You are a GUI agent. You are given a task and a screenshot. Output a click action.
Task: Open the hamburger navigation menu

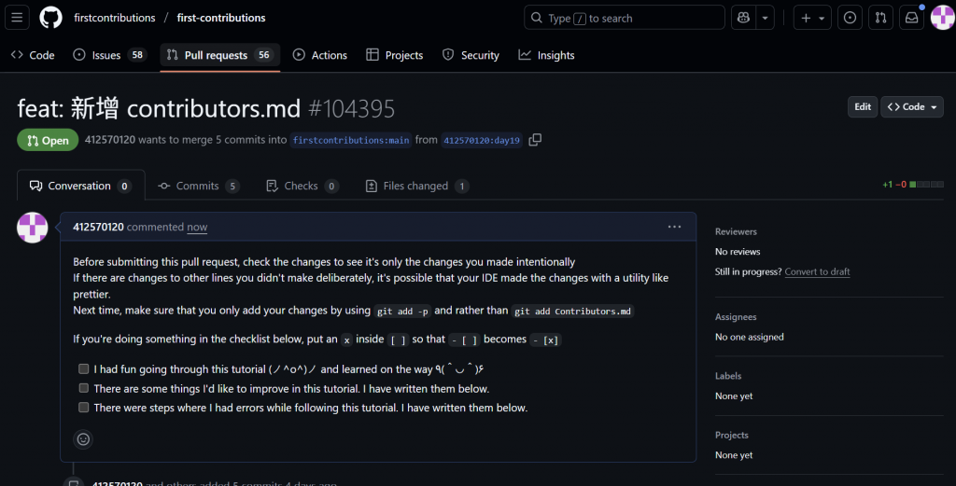(17, 18)
